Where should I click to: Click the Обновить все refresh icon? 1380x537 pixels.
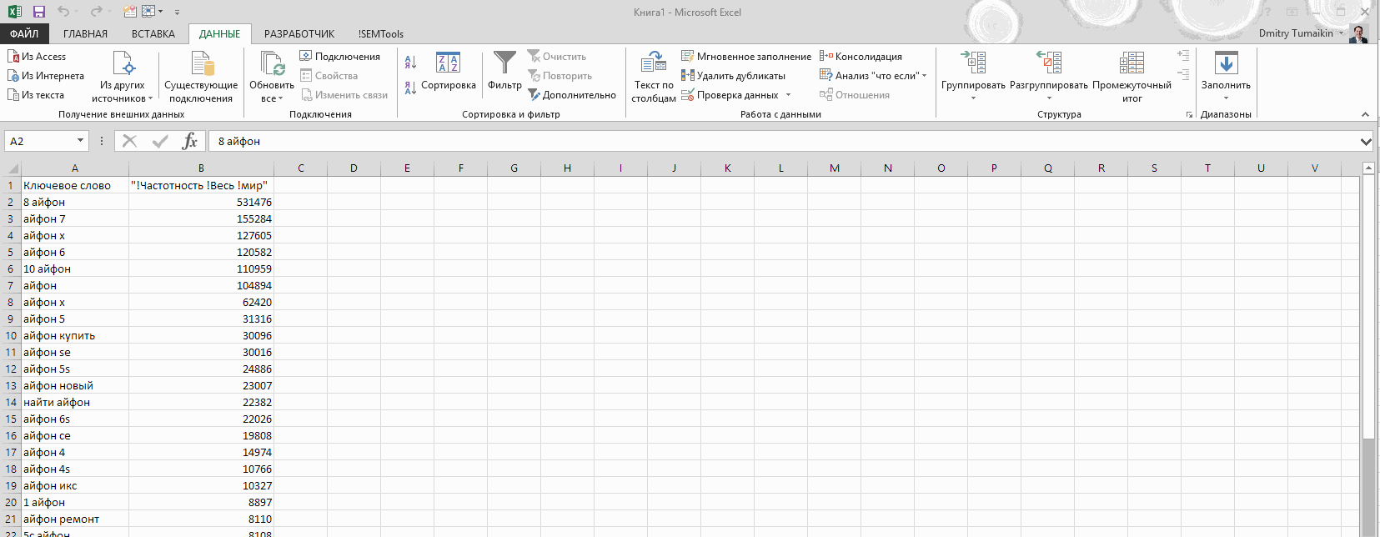coord(273,63)
